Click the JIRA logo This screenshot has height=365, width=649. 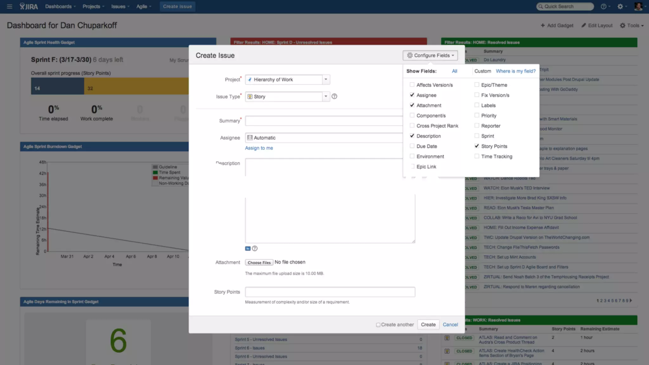click(x=29, y=6)
